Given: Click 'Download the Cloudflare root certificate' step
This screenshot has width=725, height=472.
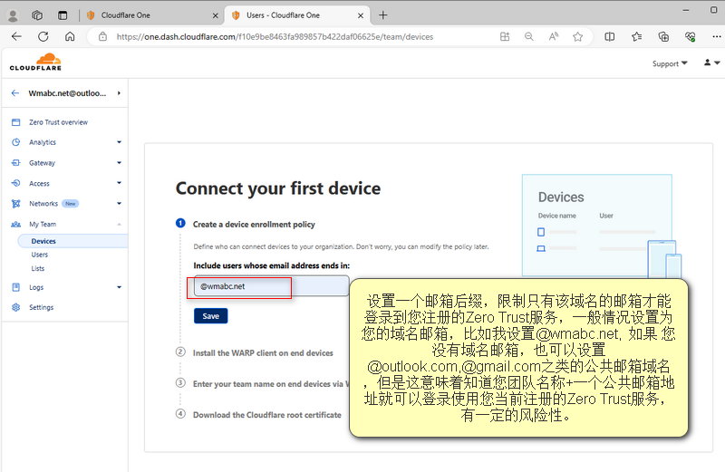Looking at the screenshot, I should tap(266, 415).
